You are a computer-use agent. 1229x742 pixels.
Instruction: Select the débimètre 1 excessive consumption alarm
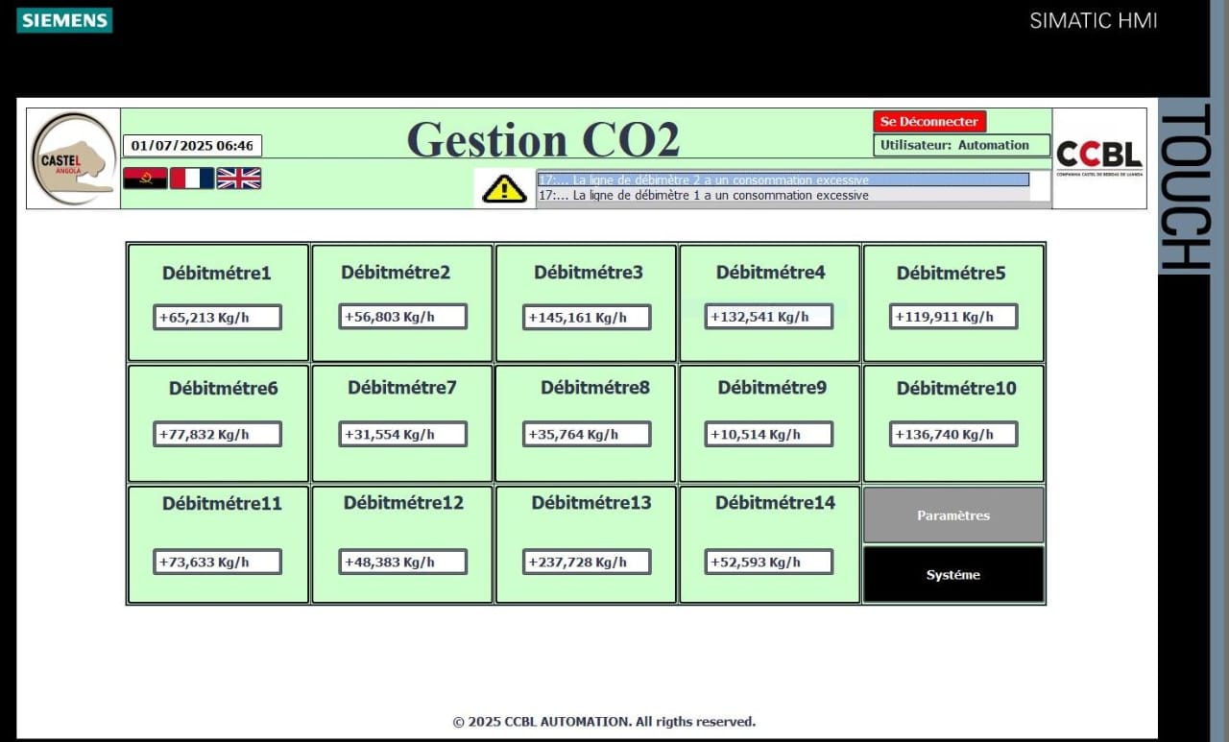783,195
